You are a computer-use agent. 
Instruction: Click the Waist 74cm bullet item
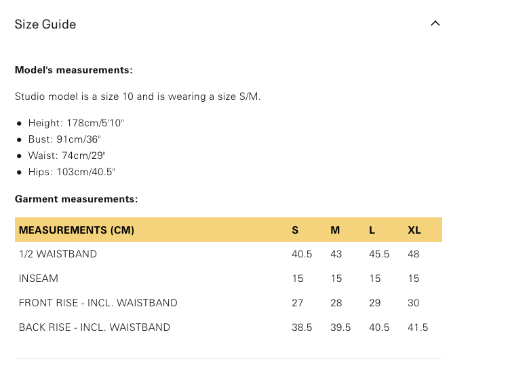[66, 156]
